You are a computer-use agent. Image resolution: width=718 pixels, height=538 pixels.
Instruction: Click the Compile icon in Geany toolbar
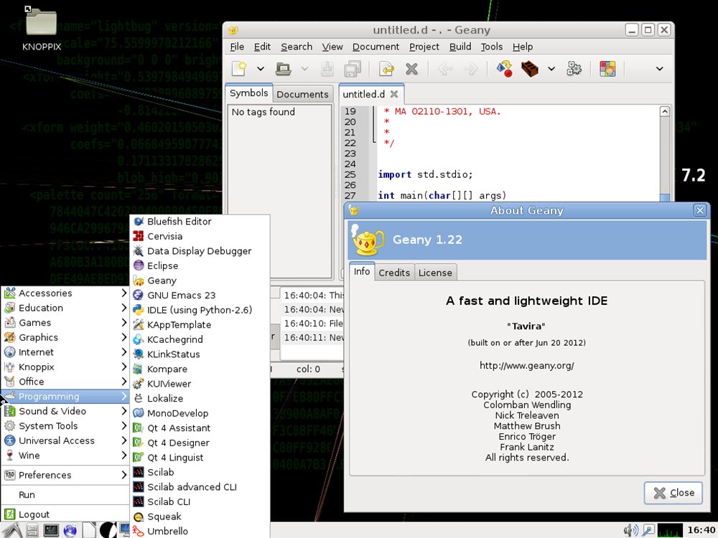[x=504, y=69]
